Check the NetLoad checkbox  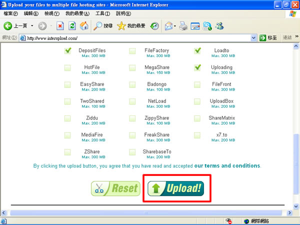[x=132, y=101]
